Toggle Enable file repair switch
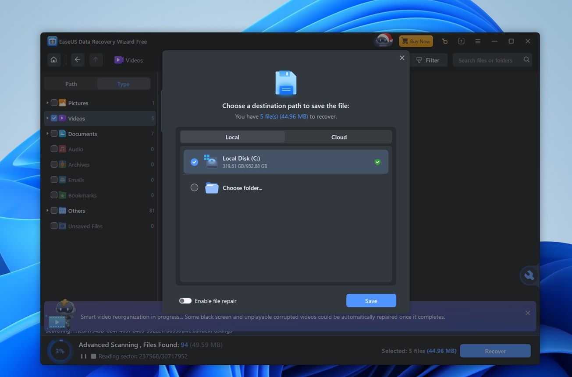The image size is (572, 377). (x=185, y=301)
